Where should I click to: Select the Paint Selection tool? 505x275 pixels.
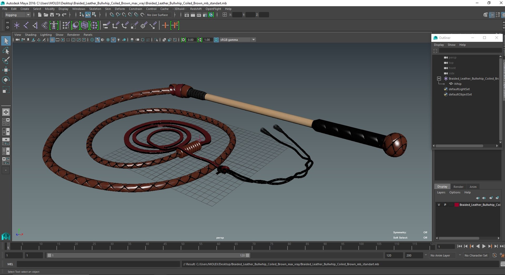(x=6, y=60)
